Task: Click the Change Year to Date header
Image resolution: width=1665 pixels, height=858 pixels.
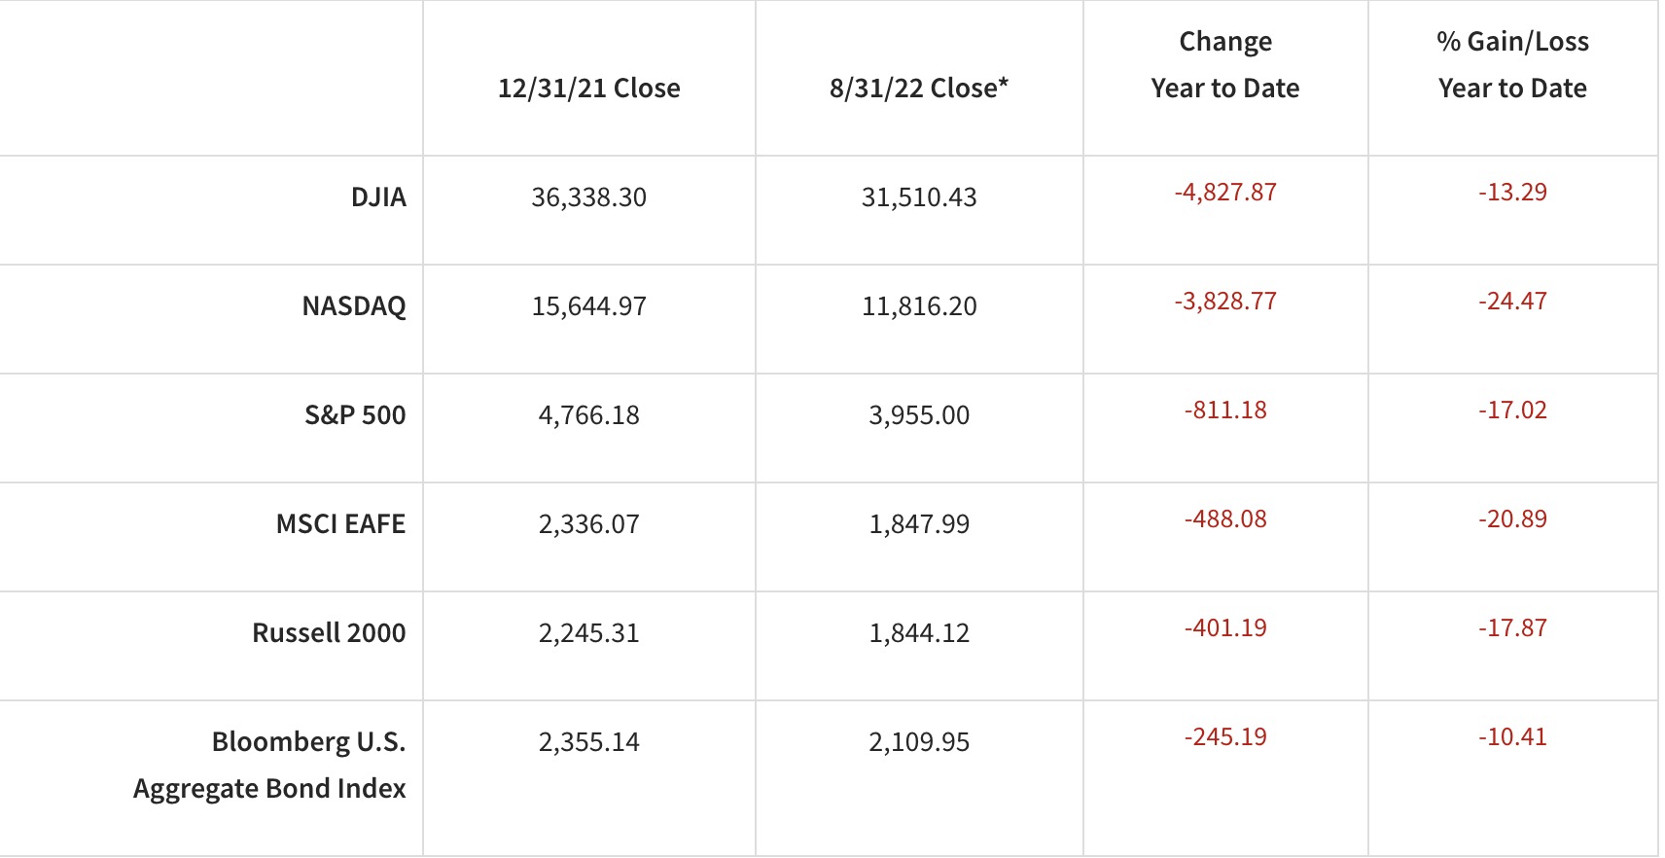Action: (1224, 65)
